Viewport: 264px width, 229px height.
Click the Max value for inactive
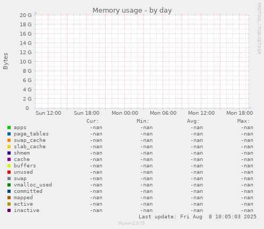tap(247, 210)
